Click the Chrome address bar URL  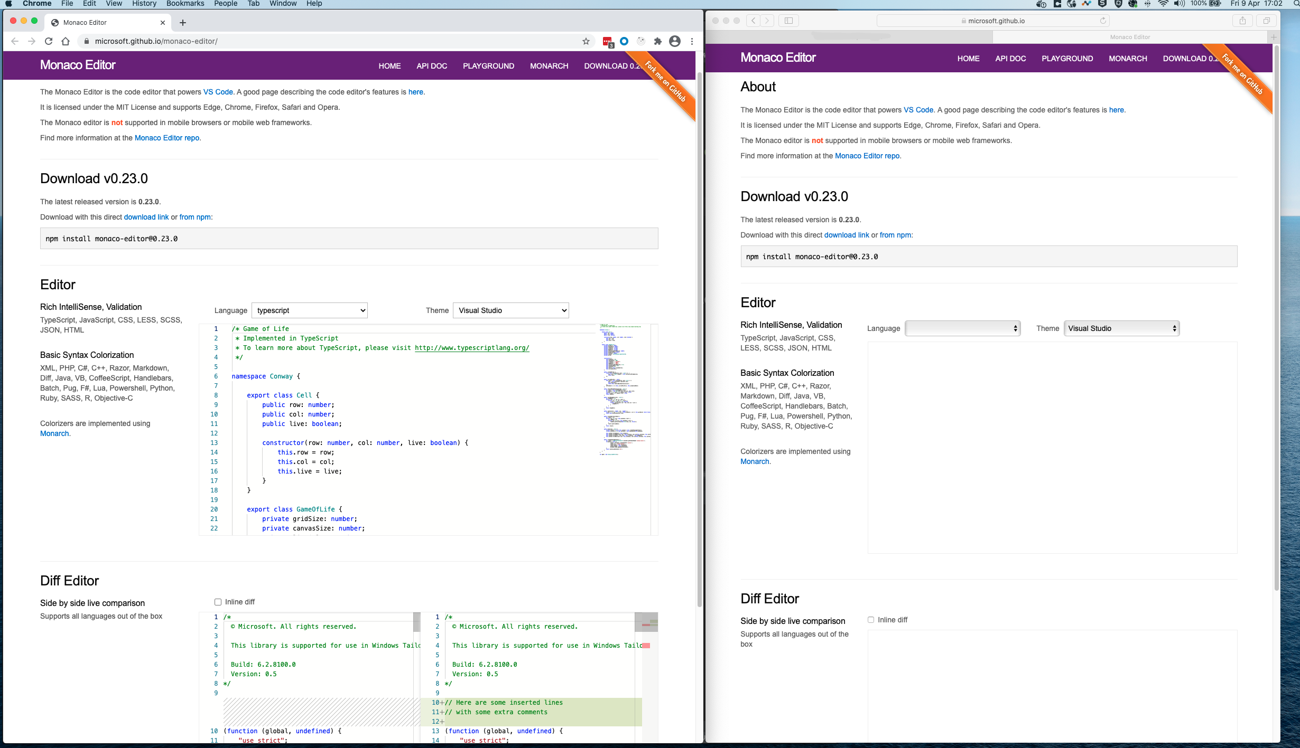point(156,41)
